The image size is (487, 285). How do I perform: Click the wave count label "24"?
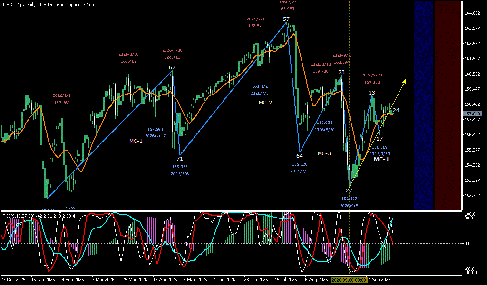396,110
